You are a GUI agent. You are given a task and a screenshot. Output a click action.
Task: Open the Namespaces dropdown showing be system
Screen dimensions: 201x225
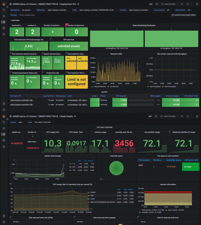pyautogui.click(x=27, y=10)
